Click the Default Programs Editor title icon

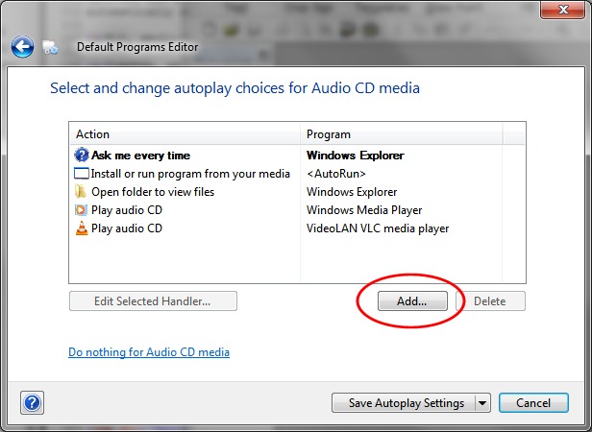(x=50, y=48)
